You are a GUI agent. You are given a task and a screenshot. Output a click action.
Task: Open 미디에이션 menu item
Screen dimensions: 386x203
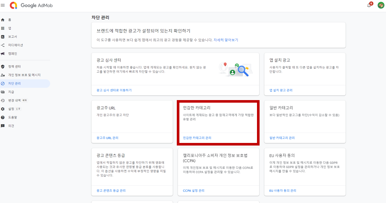(x=16, y=45)
